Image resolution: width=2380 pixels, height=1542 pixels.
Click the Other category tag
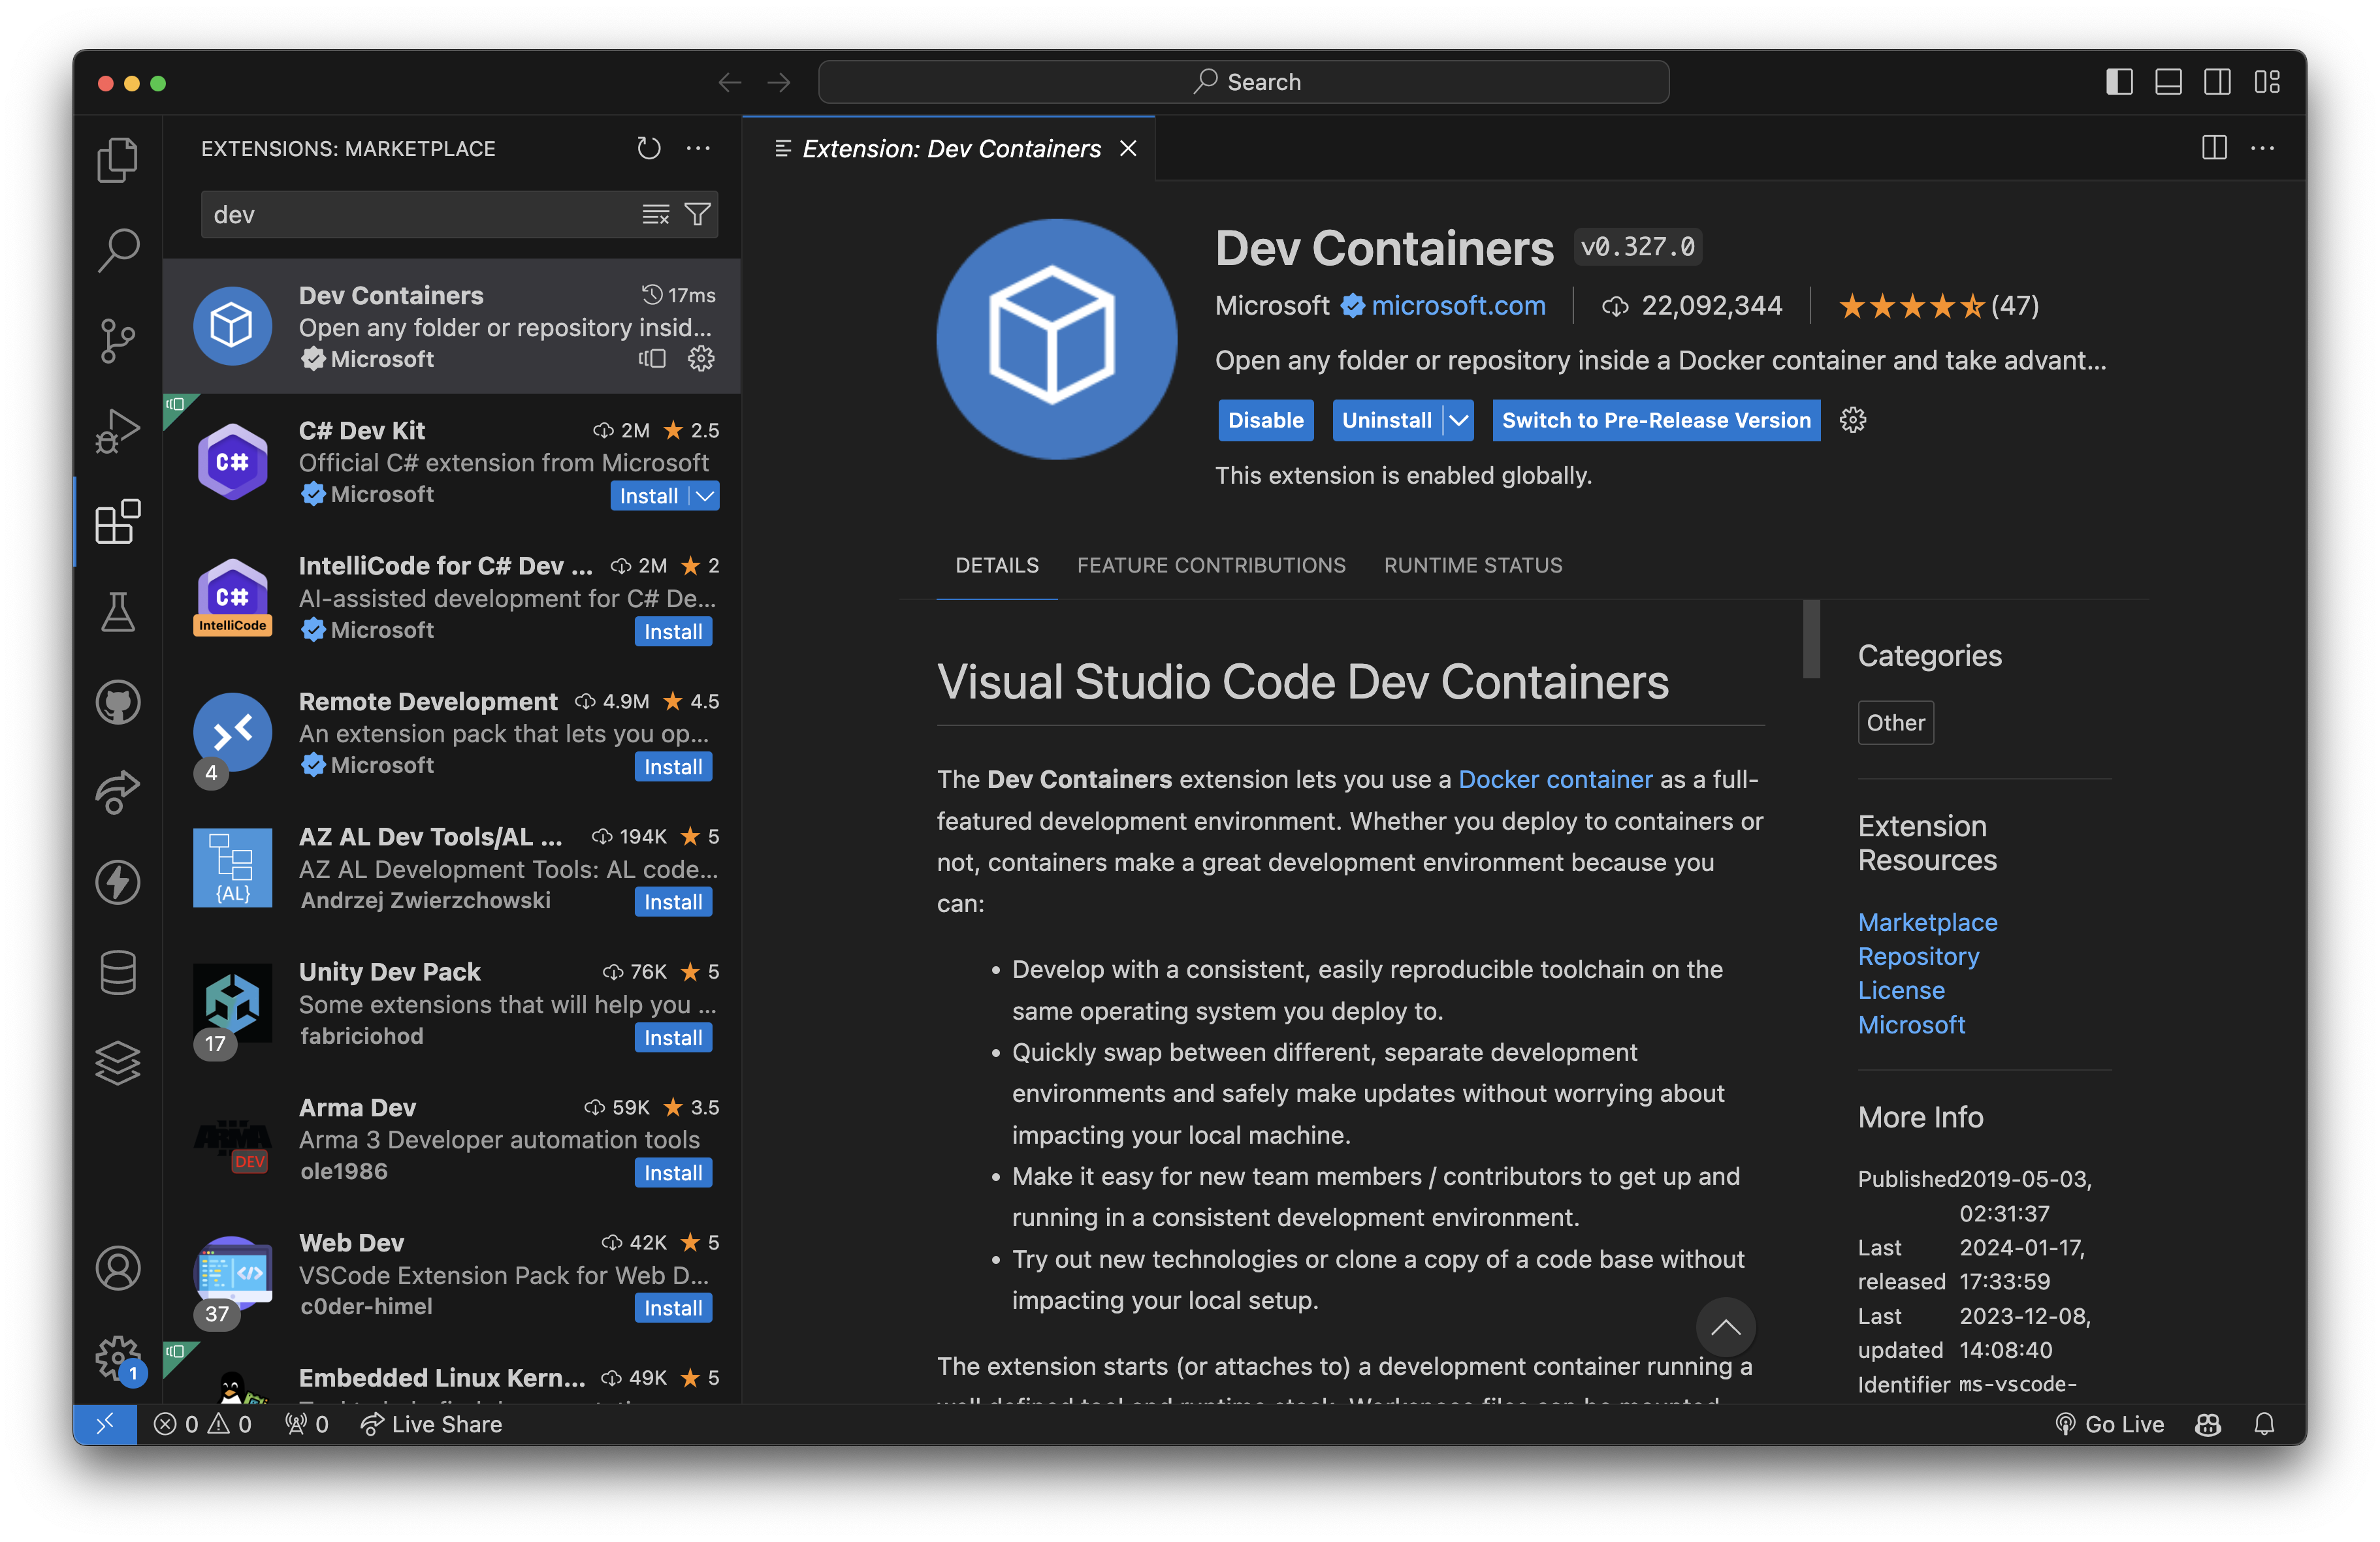pyautogui.click(x=1895, y=721)
